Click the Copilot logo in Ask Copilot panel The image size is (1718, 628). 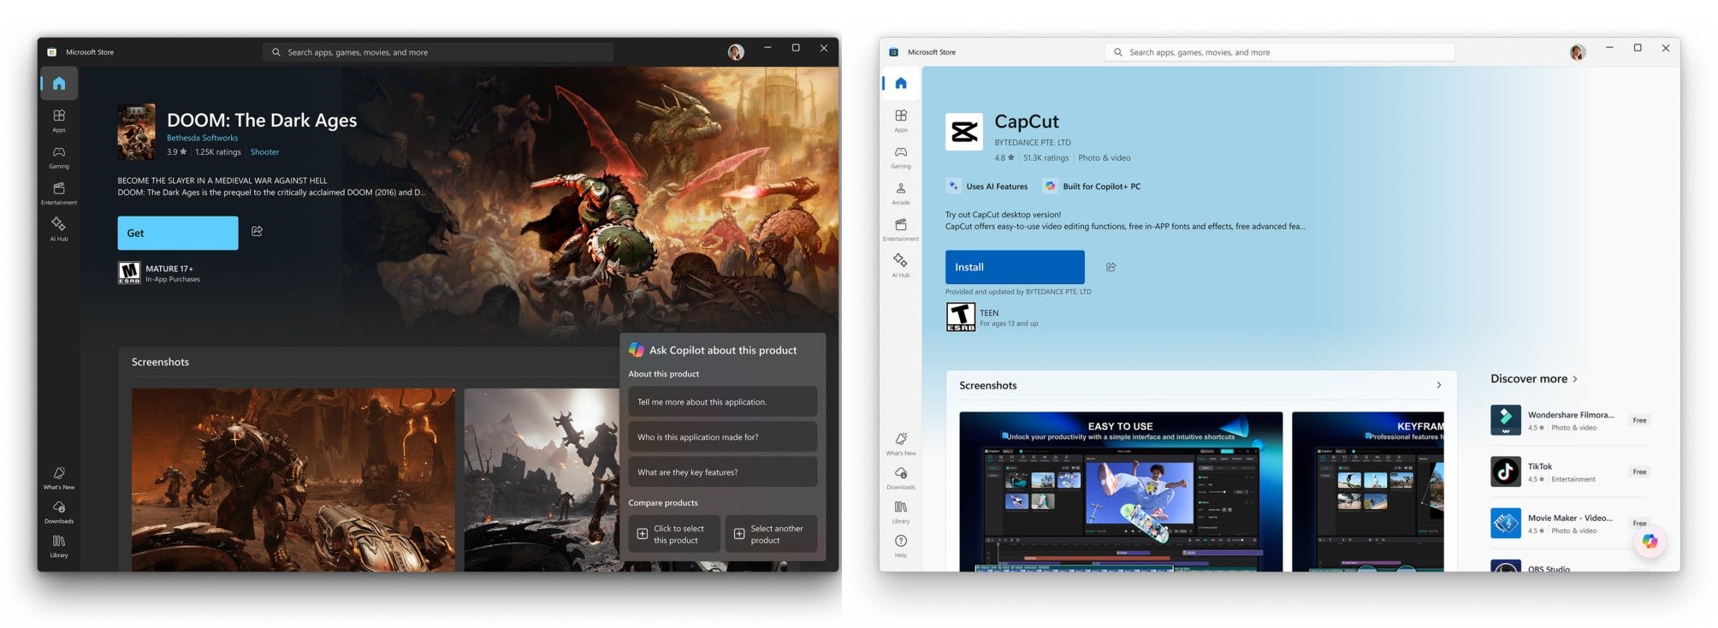coord(637,349)
